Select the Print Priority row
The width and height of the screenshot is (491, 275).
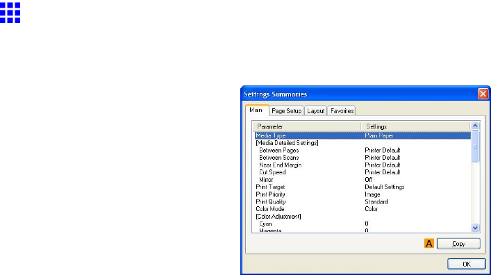(363, 194)
